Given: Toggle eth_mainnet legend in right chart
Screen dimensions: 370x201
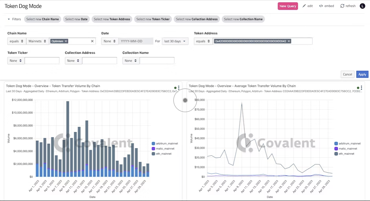Looking at the screenshot, I should [344, 154].
